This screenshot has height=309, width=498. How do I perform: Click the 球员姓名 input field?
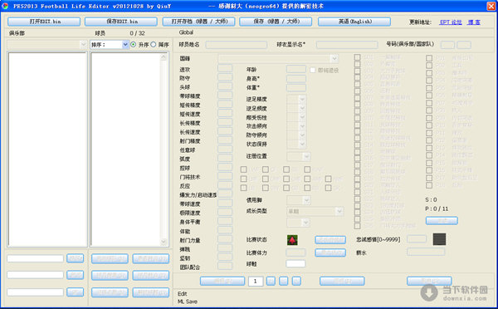pos(237,45)
